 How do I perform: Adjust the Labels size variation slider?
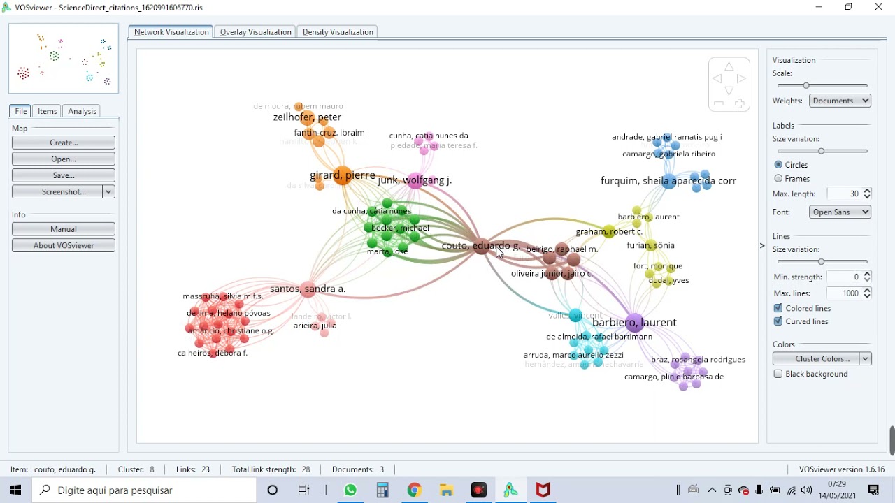[822, 151]
